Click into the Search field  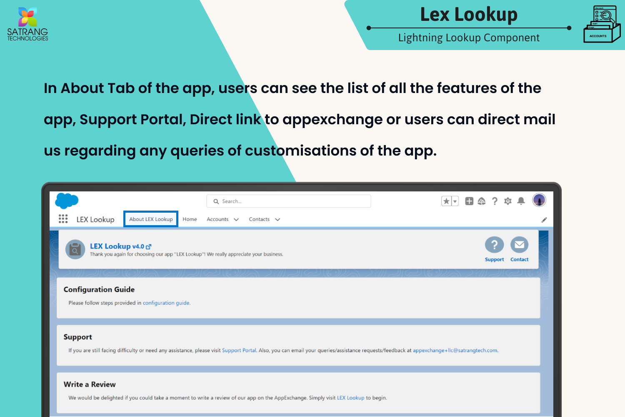tap(289, 201)
